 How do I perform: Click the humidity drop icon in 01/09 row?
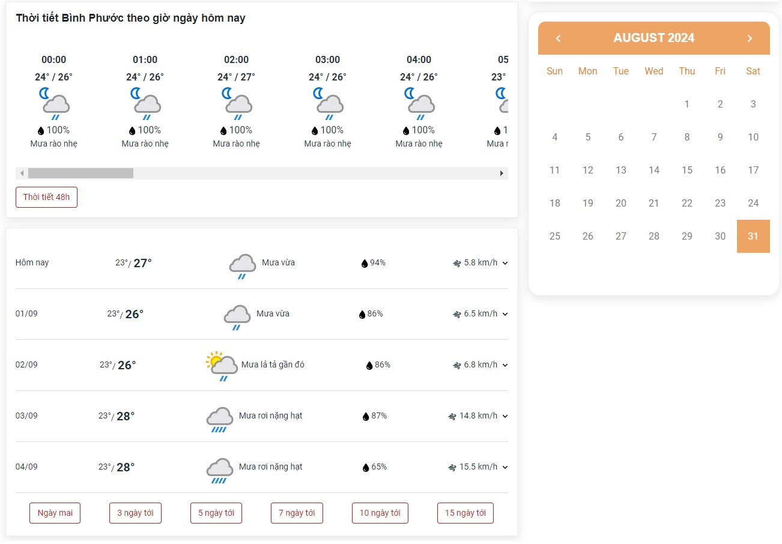362,314
